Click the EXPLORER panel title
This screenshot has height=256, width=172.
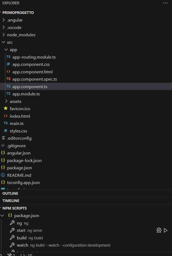(11, 3)
